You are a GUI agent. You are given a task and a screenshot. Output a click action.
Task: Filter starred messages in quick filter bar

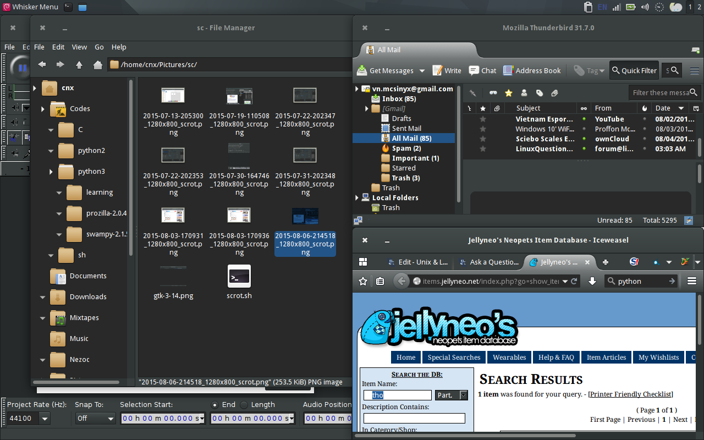point(509,93)
